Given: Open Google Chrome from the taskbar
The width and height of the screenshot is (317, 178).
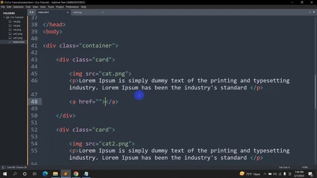Looking at the screenshot, I should pyautogui.click(x=76, y=174).
